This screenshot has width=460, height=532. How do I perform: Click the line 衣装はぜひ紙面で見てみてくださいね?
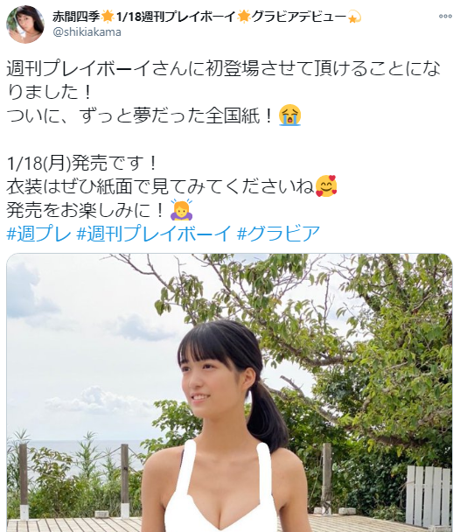point(160,186)
